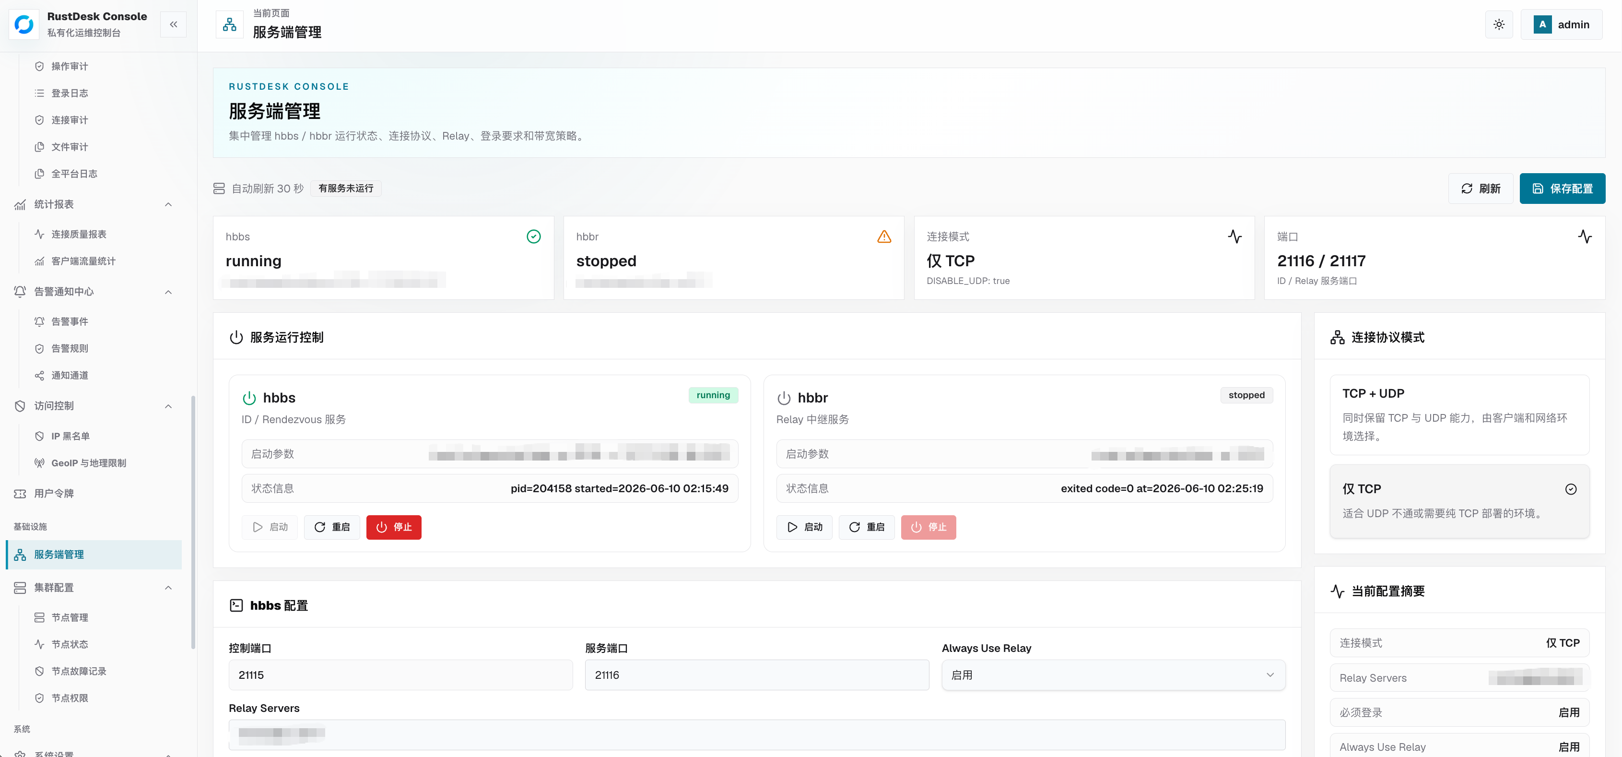Restart the hbbs service with 重启
This screenshot has width=1622, height=757.
pos(332,527)
